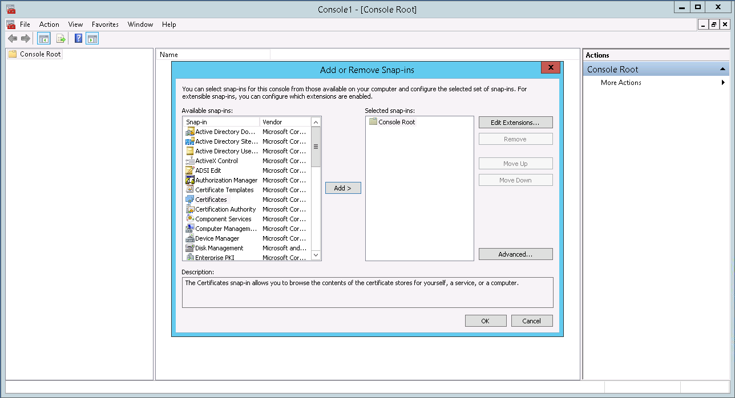Screen dimensions: 735x398
Task: Click the Name column header in results pane
Action: [212, 55]
